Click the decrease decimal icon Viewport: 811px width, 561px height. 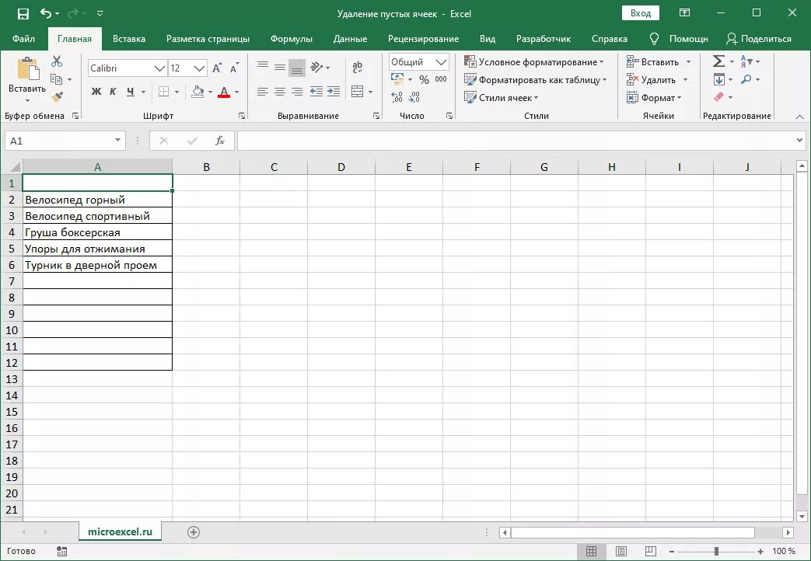click(414, 97)
